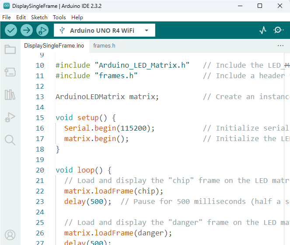Open the Boards Manager sidebar icon
The image size is (290, 245).
10,72
